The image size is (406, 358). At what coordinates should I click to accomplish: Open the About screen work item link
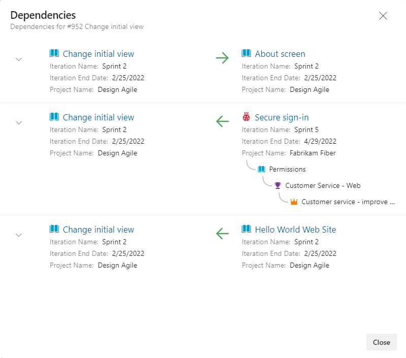[280, 53]
